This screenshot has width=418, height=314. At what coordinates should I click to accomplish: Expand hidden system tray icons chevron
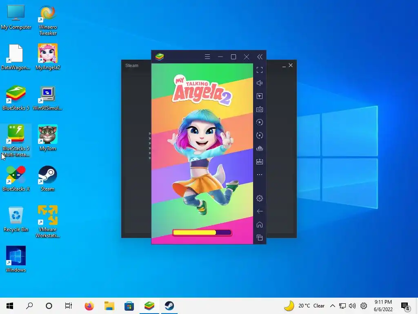(332, 306)
